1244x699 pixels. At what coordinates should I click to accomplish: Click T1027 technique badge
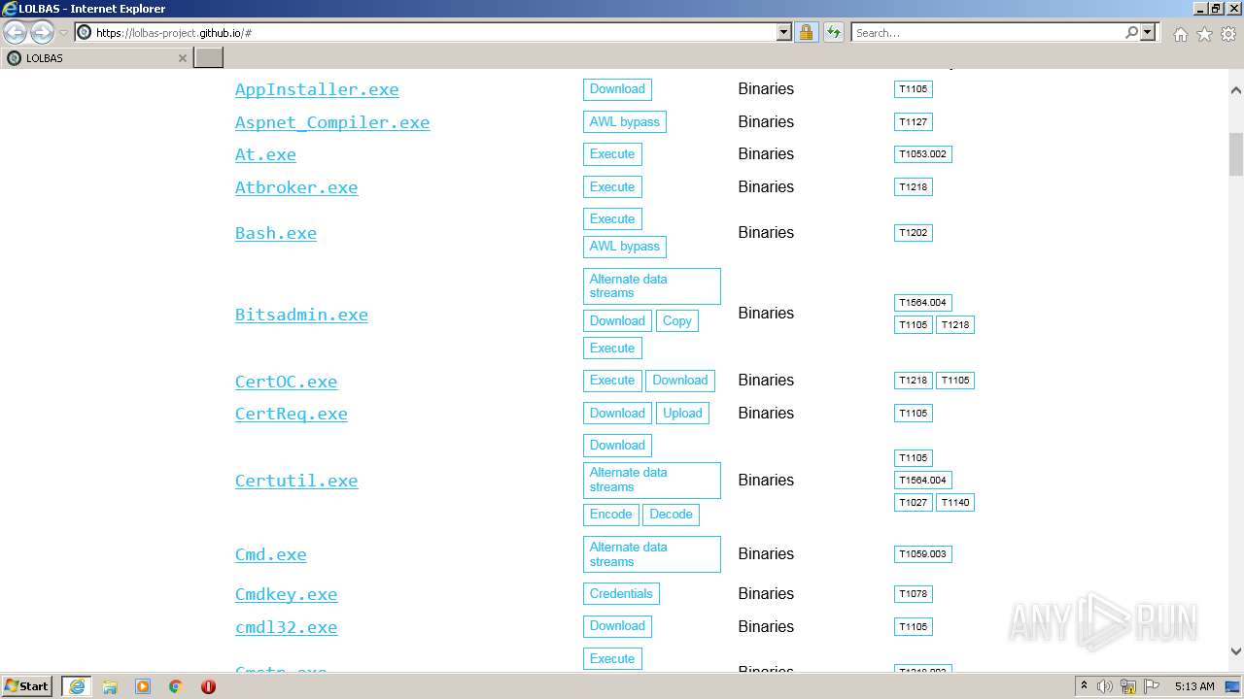(914, 503)
